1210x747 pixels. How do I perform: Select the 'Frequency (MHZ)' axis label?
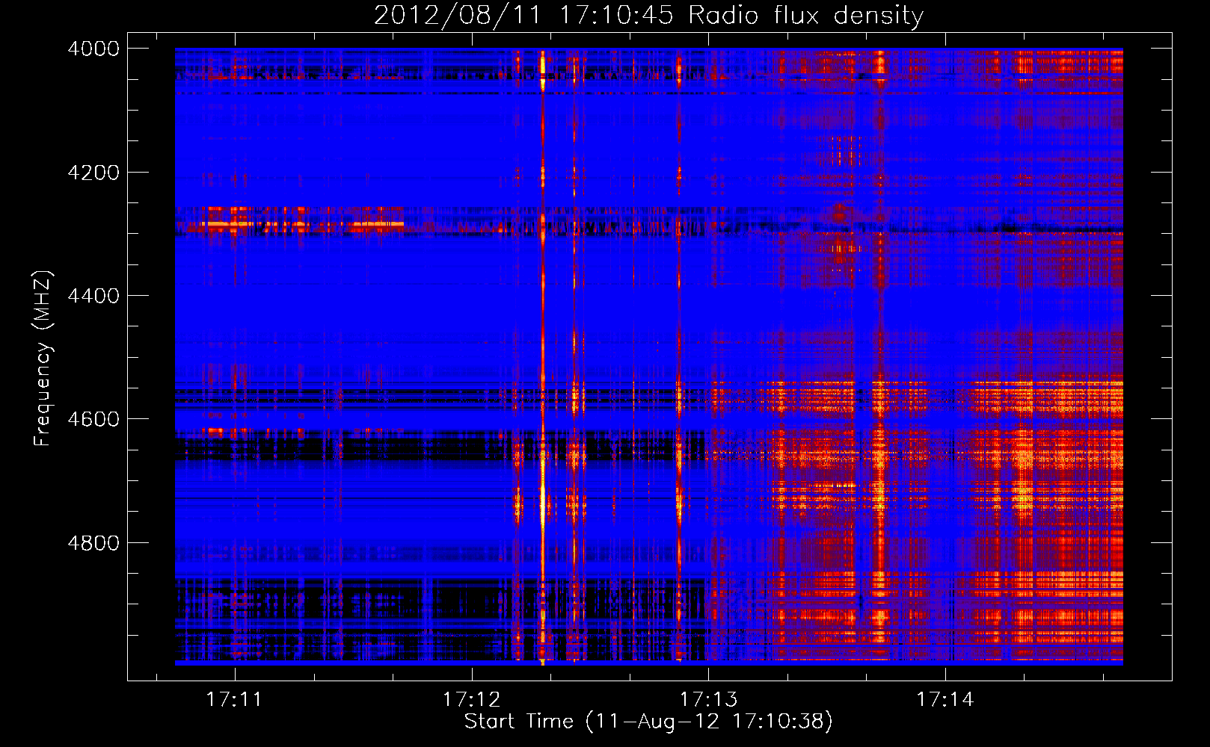(43, 359)
